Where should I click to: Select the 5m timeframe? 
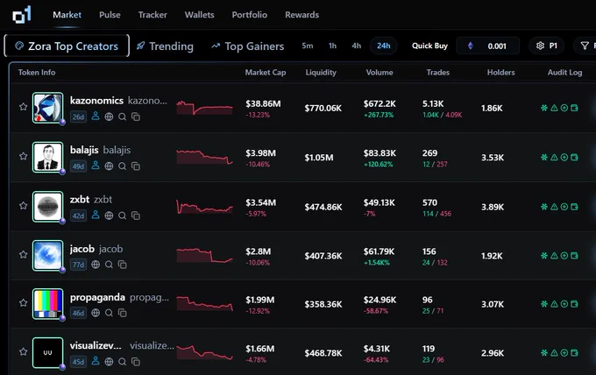click(308, 46)
